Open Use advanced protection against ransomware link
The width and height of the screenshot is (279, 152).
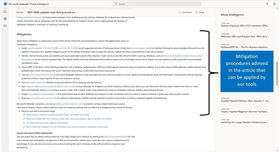[x=47, y=123]
